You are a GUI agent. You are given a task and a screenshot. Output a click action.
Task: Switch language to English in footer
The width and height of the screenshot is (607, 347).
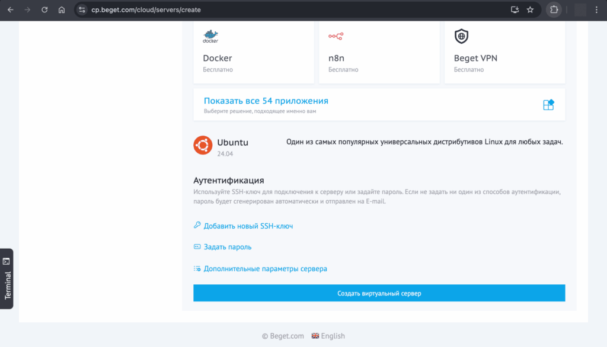pos(328,336)
